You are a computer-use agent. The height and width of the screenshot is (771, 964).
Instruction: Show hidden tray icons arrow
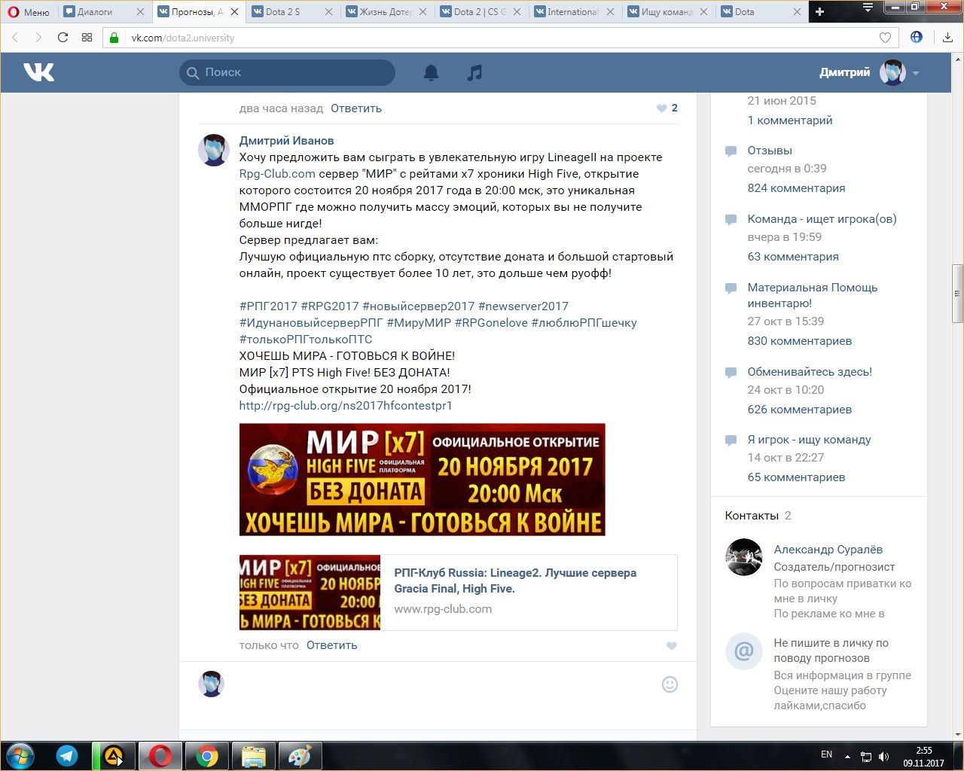[847, 757]
